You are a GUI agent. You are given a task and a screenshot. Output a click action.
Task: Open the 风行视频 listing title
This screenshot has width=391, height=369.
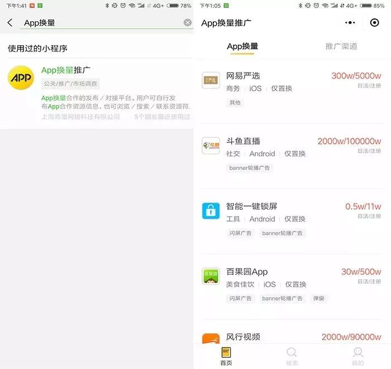click(x=243, y=337)
